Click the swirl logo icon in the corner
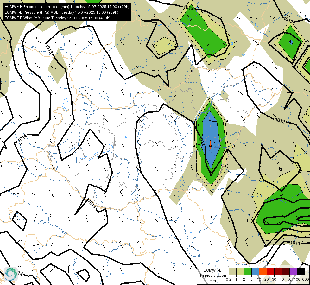Screen dimensions: 310x285 pos(11,274)
